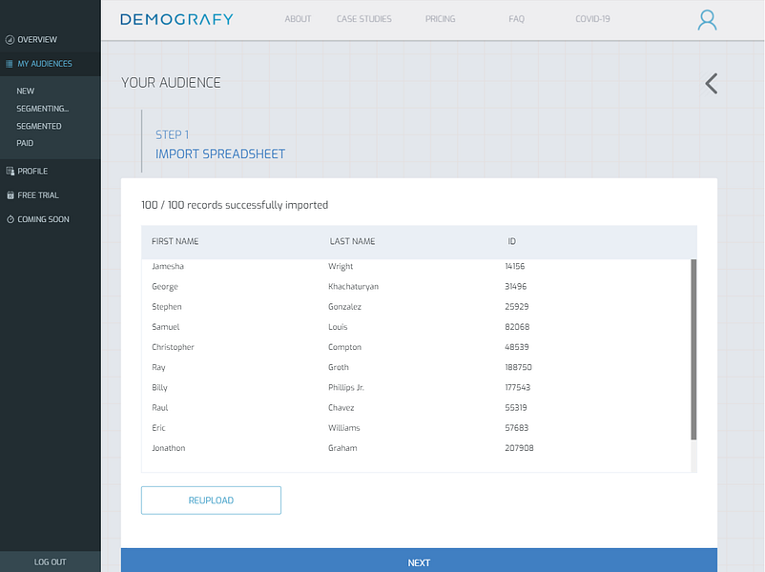Select the ID cell 177543
765x572 pixels.
[517, 388]
